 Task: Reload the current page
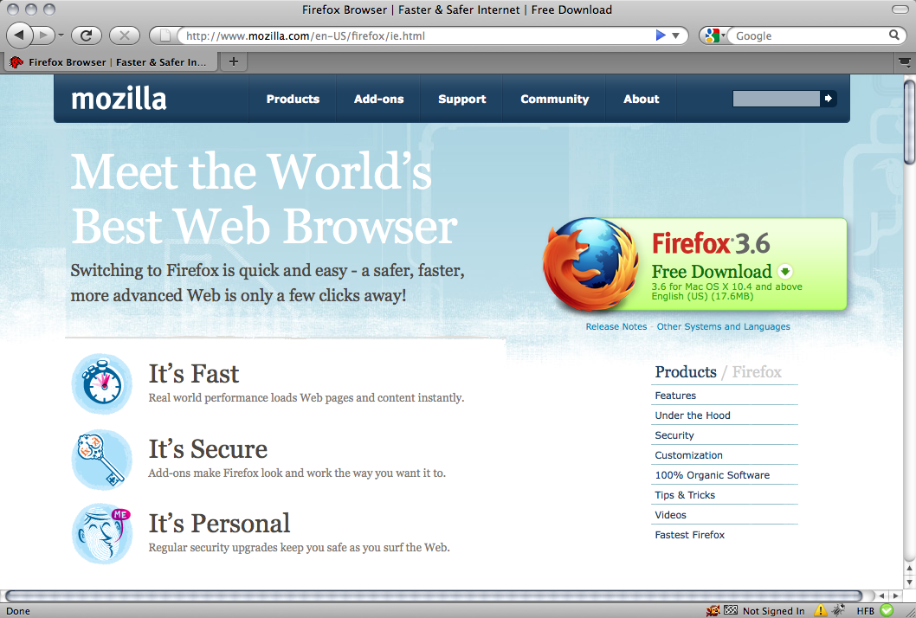(87, 35)
